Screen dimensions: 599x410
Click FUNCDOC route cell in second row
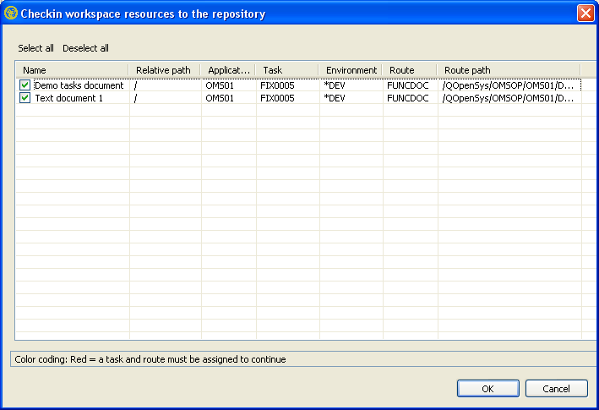tap(408, 98)
